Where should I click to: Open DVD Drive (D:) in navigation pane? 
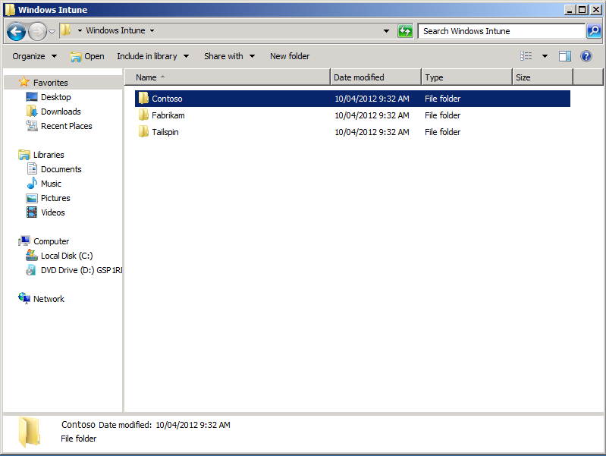pos(81,270)
